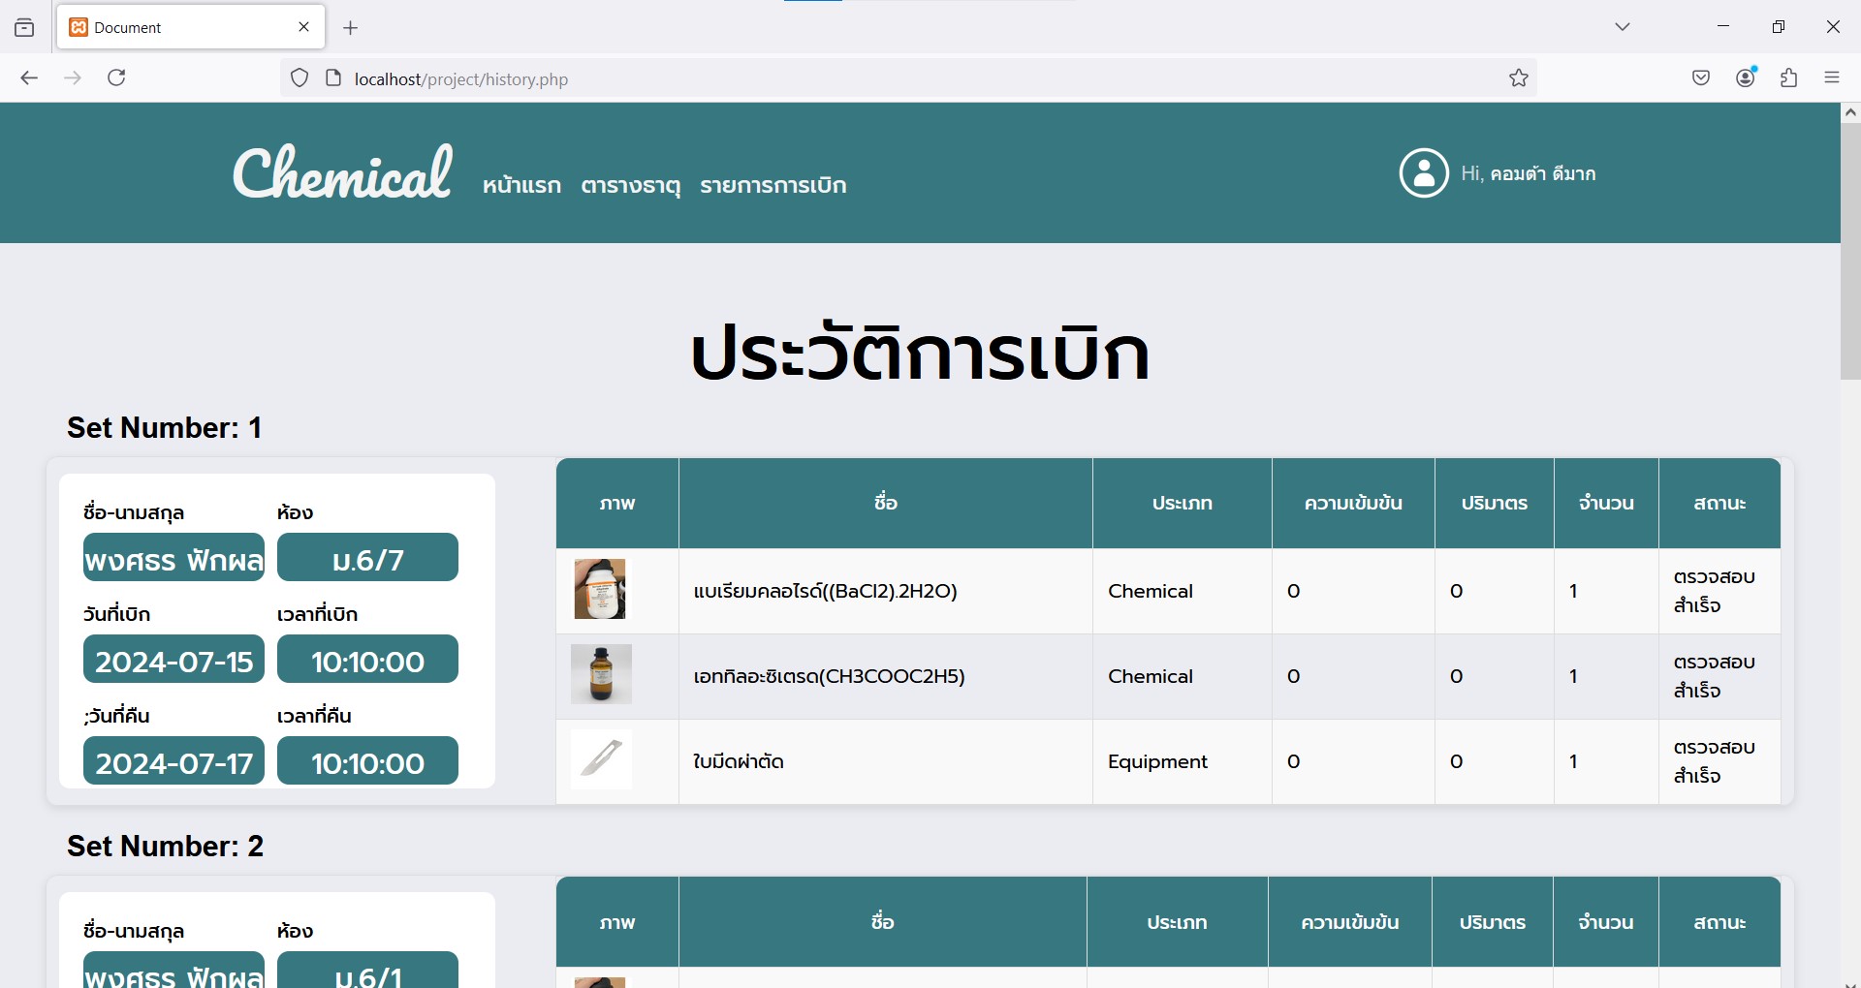
Task: Click the scalpel blade thumbnail
Action: (601, 759)
